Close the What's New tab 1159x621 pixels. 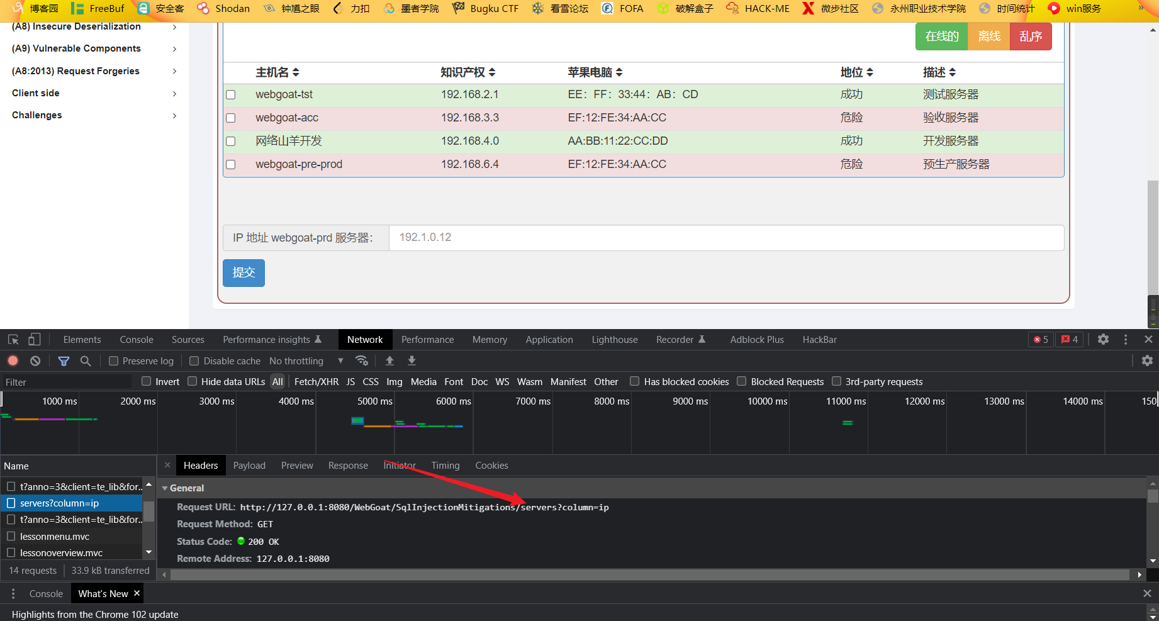(137, 593)
